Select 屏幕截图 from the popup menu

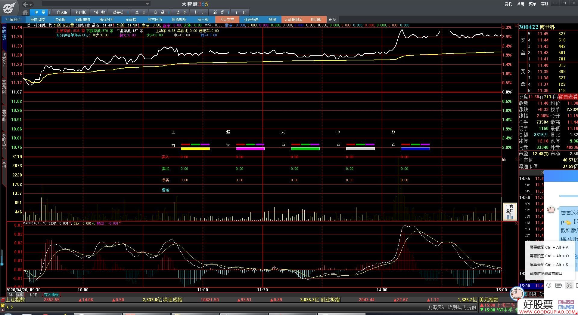point(549,247)
